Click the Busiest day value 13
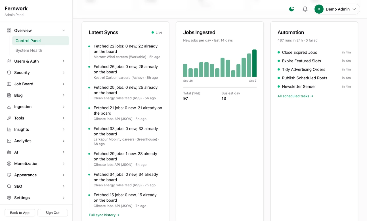Screen dimensions: 367x221 point(224,98)
